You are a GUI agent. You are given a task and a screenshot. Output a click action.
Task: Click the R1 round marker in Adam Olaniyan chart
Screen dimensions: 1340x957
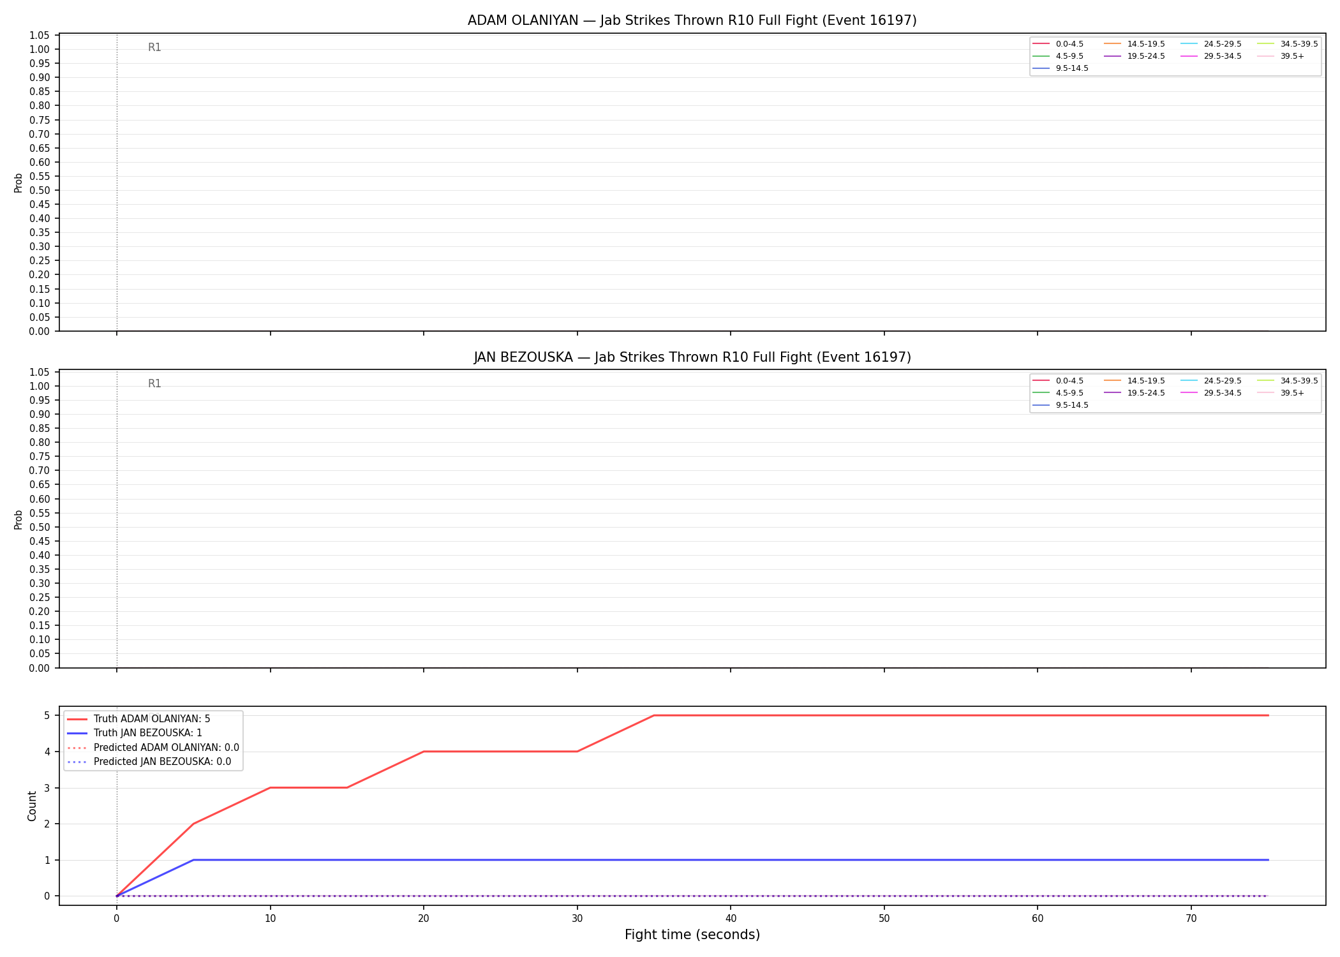point(154,47)
